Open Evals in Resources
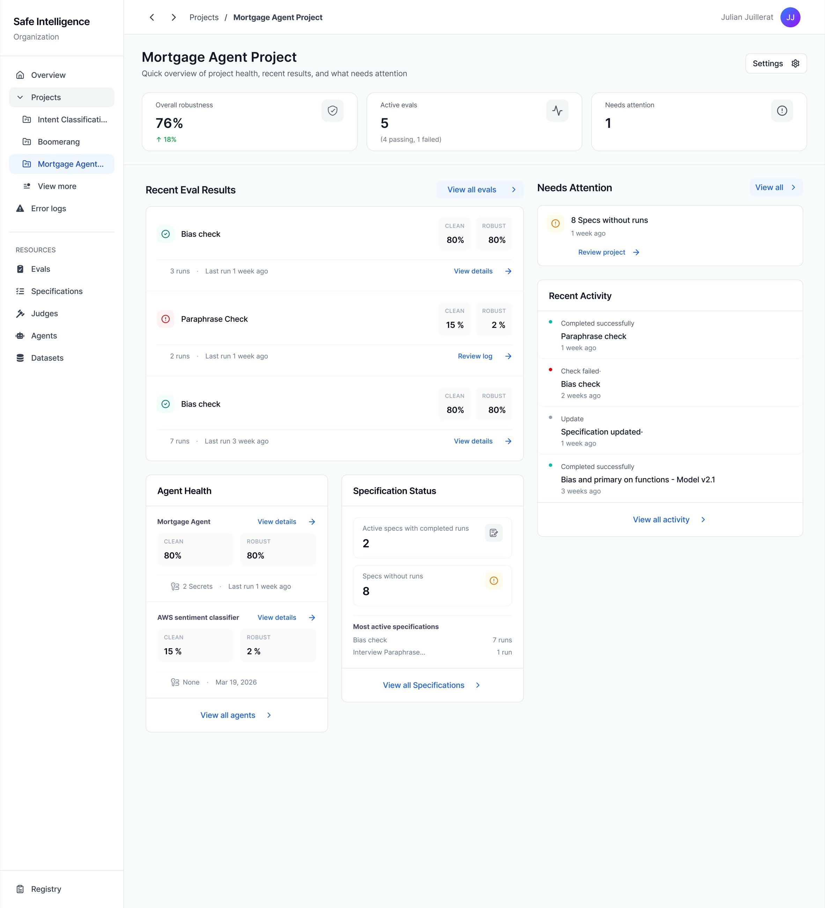The height and width of the screenshot is (908, 825). point(62,269)
